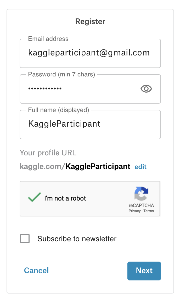This screenshot has width=180, height=299.
Task: Edit the profile URL
Action: [140, 167]
